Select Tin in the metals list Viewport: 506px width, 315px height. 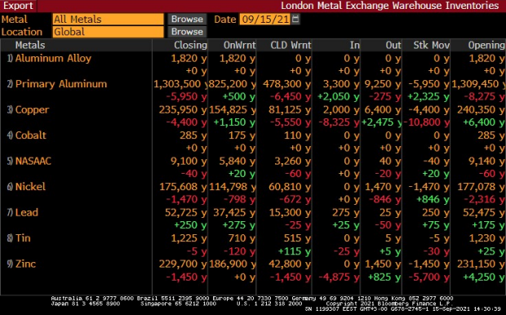pos(23,238)
